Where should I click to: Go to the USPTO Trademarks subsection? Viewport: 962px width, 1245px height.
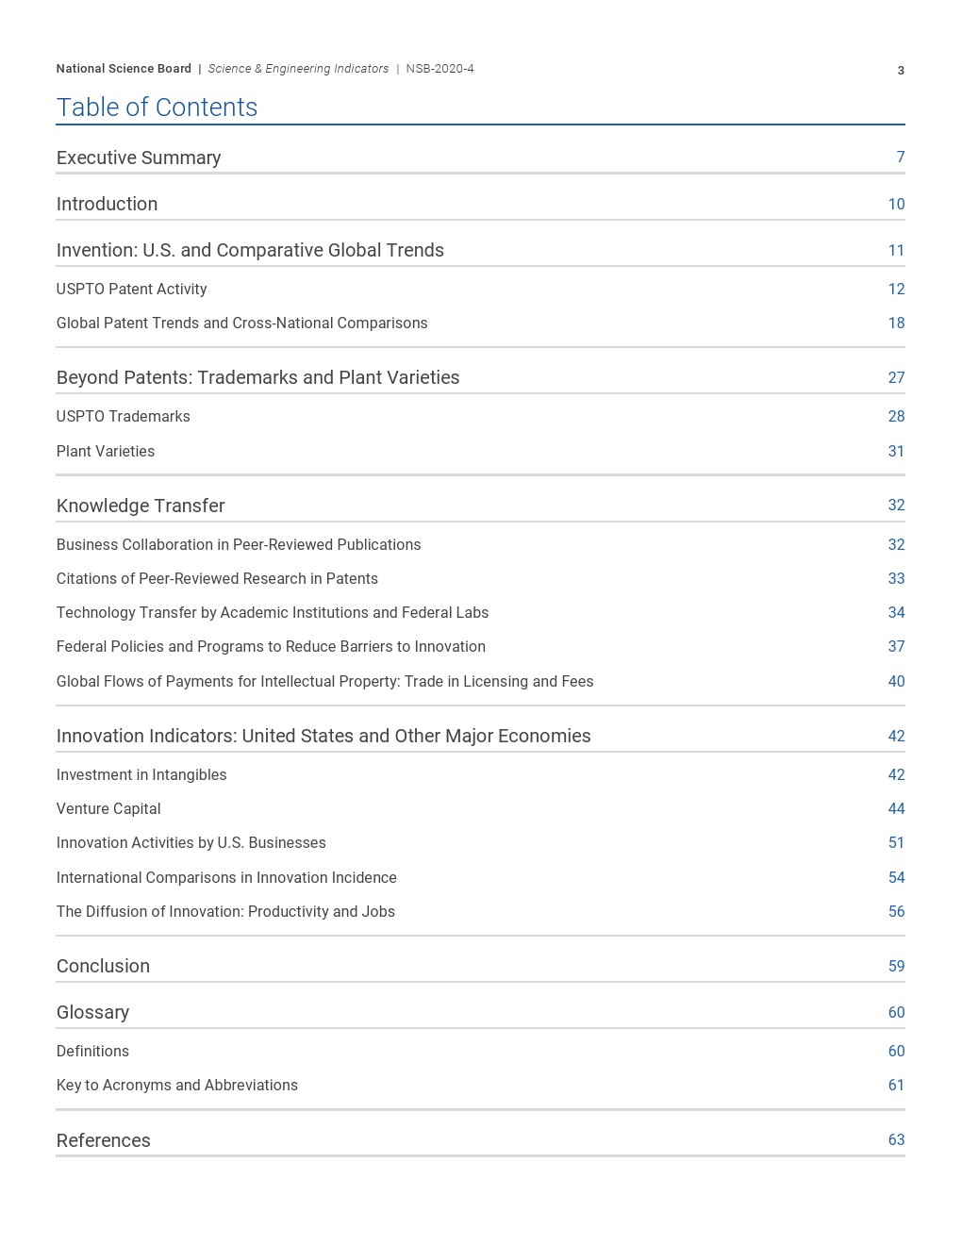coord(123,416)
